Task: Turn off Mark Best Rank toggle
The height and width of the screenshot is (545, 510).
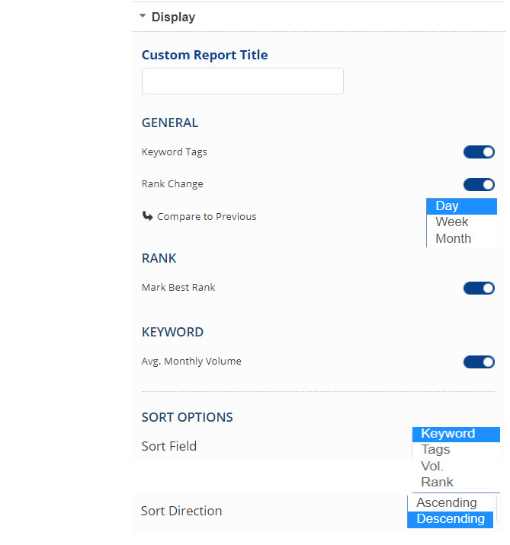Action: [x=479, y=288]
